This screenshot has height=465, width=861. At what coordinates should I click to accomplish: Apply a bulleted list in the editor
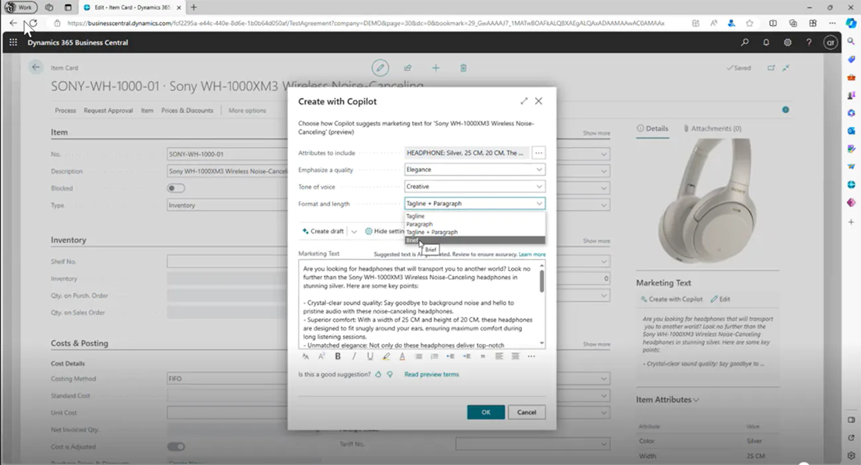tap(419, 357)
